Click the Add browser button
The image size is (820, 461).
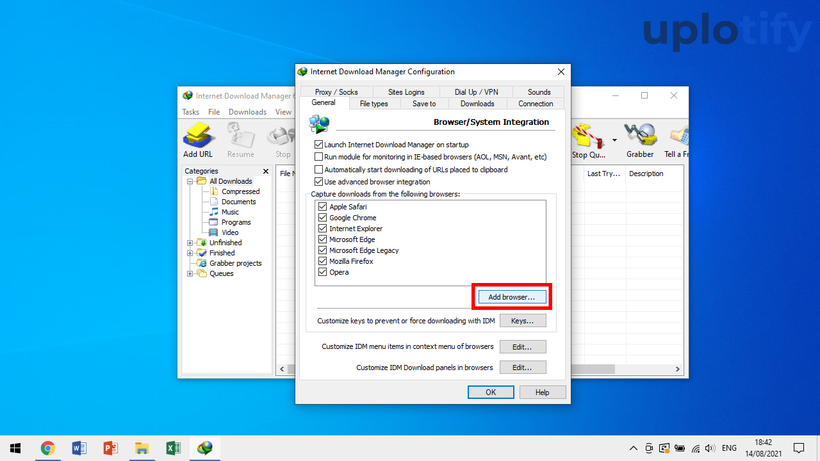point(511,297)
